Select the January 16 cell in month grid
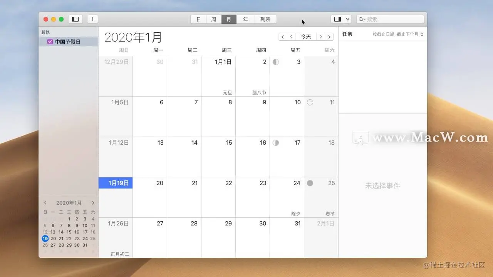 (253, 157)
